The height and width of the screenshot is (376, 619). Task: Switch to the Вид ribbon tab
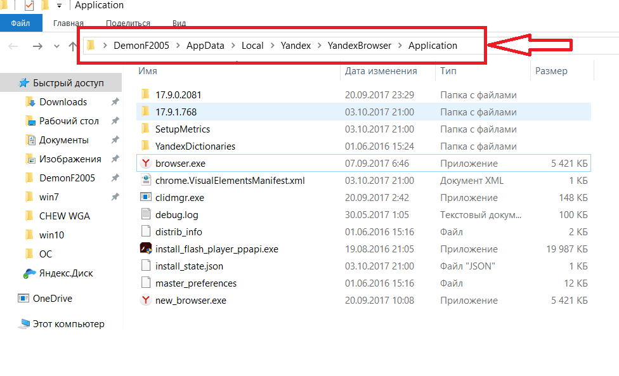(179, 23)
